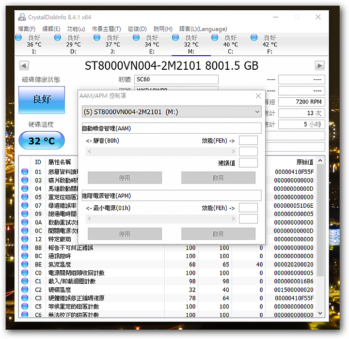Select the F: drive status icon
This screenshot has width=349, height=339.
point(254,38)
